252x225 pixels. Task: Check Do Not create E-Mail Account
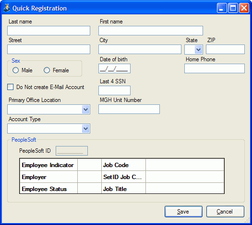pos(10,87)
